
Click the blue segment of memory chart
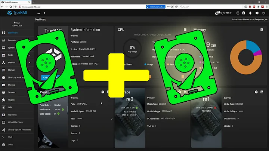(253, 46)
